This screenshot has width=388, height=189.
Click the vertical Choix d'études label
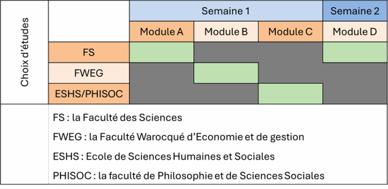pos(25,52)
